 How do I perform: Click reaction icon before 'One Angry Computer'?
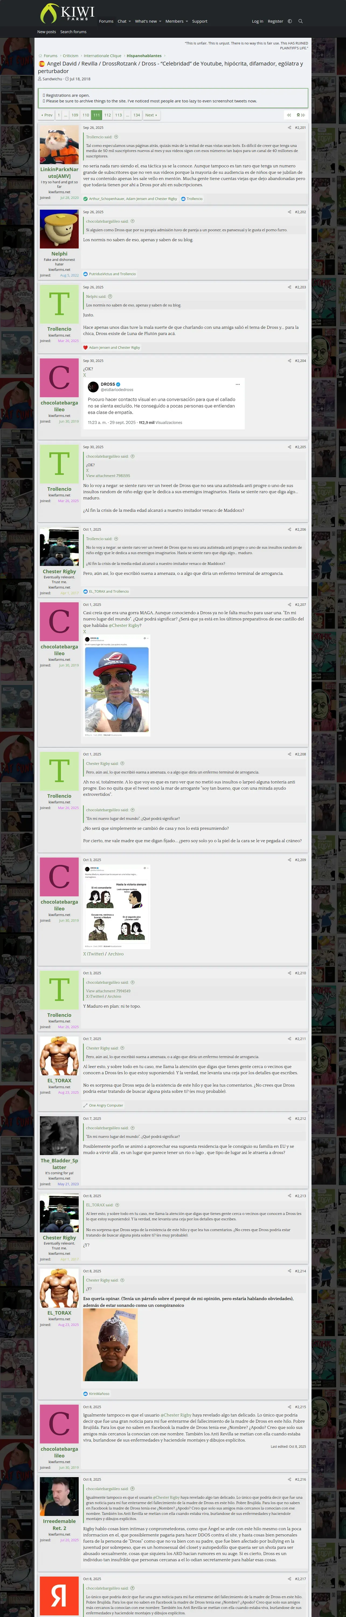pos(85,1105)
